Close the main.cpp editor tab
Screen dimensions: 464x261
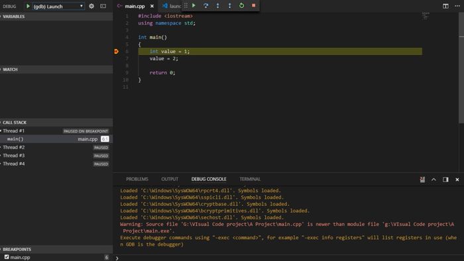click(152, 6)
